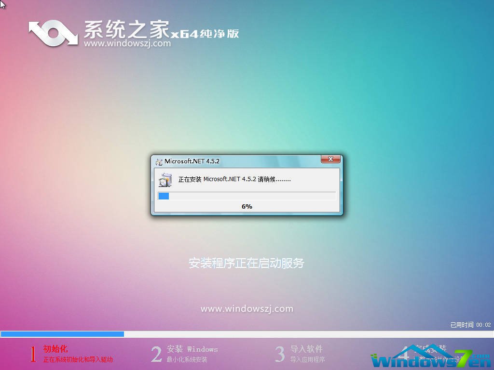494x370 pixels.
Task: Click the 6% progress bar in the dialog
Action: pyautogui.click(x=247, y=196)
